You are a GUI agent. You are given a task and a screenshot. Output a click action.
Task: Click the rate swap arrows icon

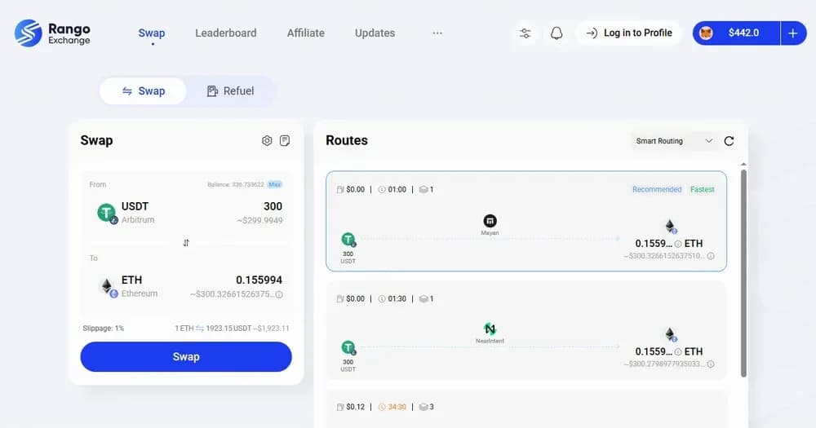(x=200, y=329)
